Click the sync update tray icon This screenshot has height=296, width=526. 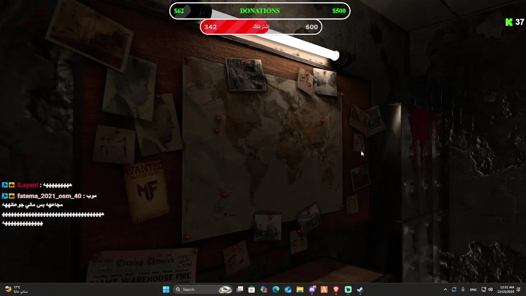[x=454, y=289]
